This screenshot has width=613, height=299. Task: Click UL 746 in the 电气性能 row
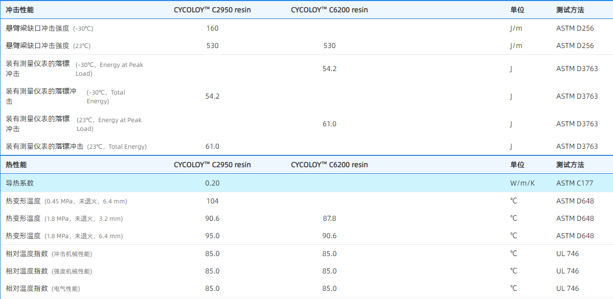567,289
